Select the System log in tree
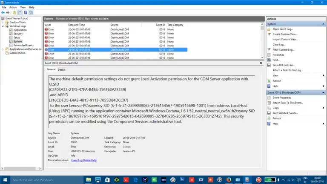 pos(17,41)
